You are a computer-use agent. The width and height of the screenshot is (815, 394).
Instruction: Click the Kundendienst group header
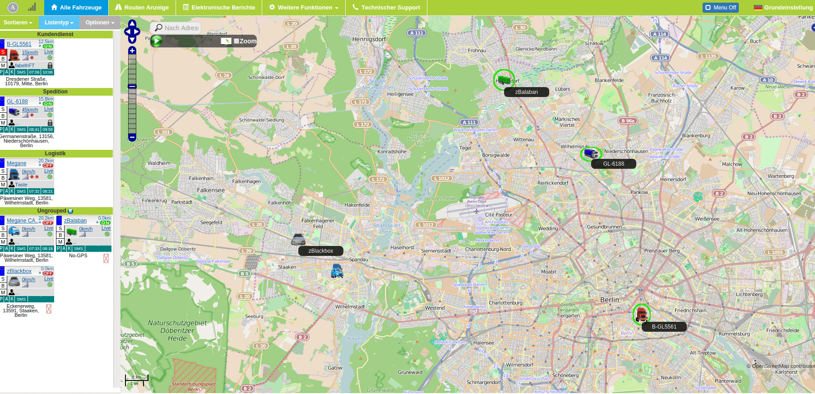(56, 34)
